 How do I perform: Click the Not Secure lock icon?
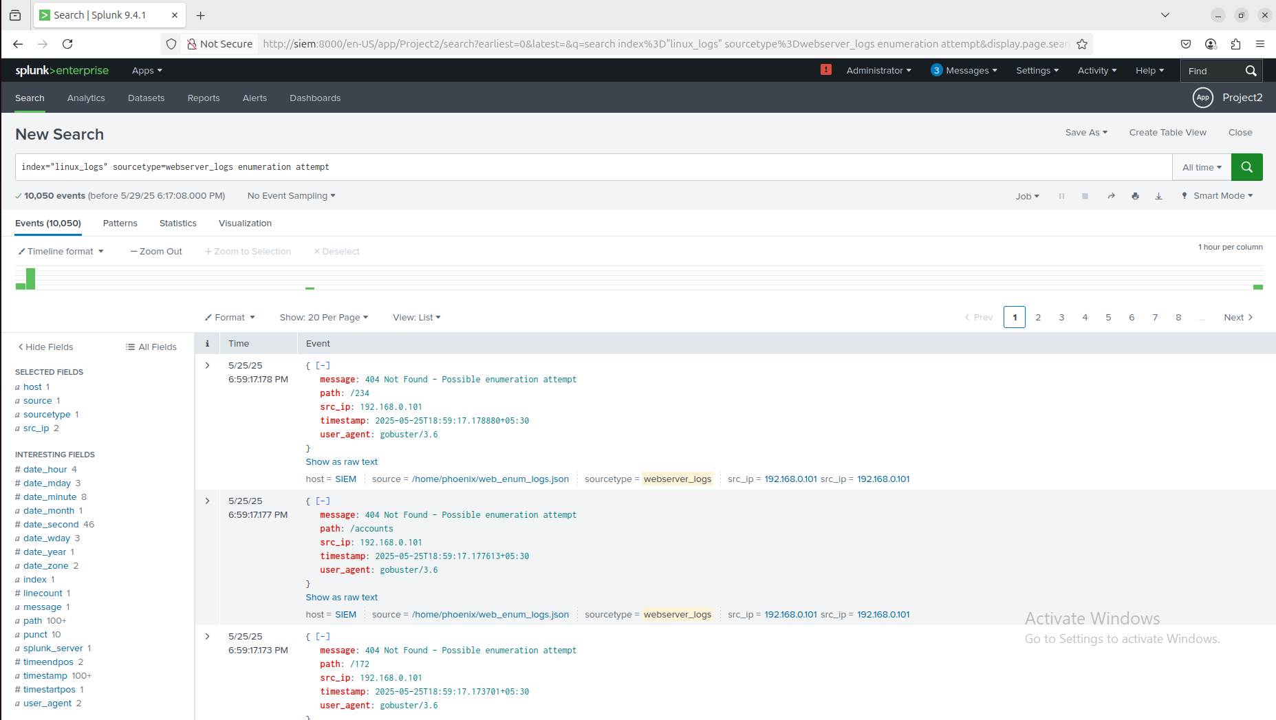coord(192,44)
